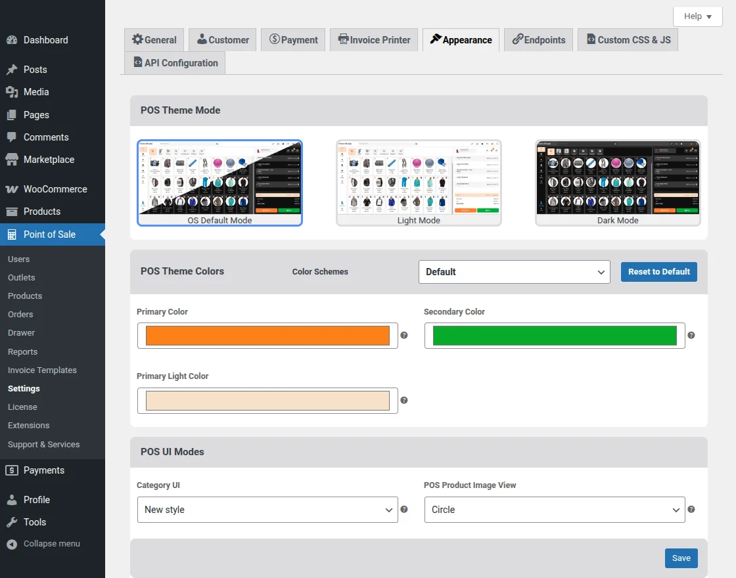Open the API Configuration tab
Viewport: 736px width, 578px height.
(x=175, y=63)
